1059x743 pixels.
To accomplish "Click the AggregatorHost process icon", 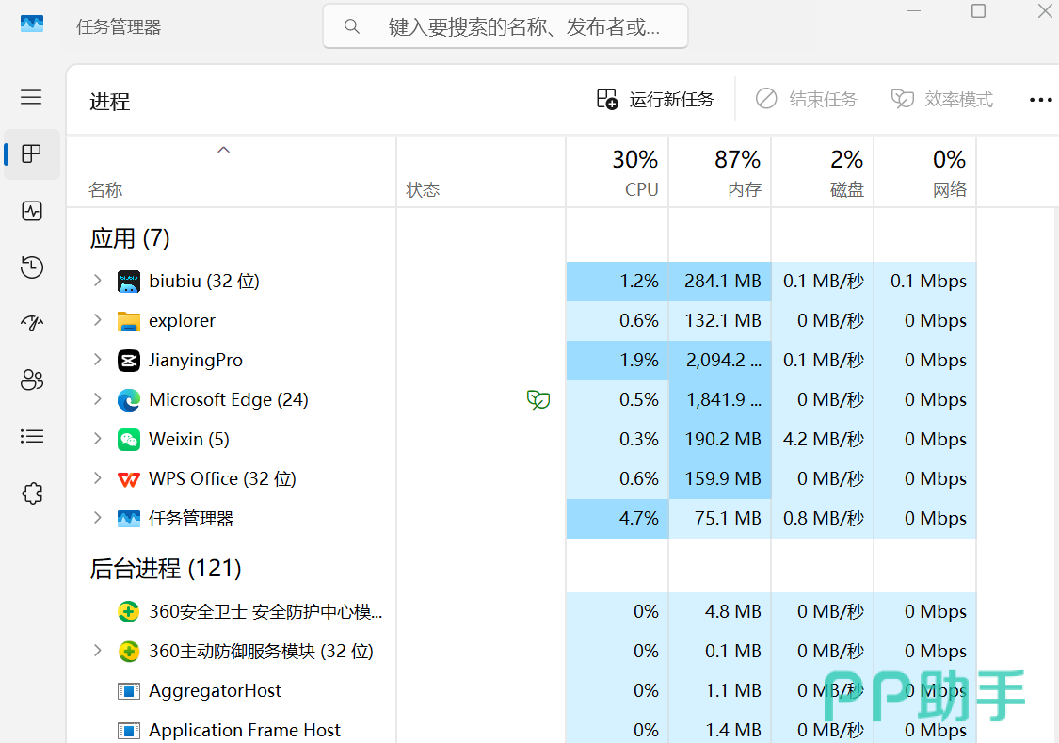I will pyautogui.click(x=128, y=691).
